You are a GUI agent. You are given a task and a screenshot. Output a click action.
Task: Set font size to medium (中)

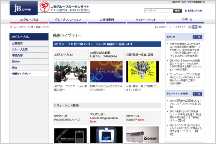pos(195,27)
